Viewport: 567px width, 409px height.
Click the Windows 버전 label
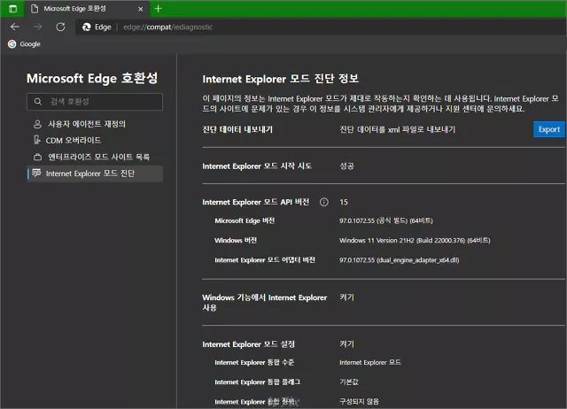pyautogui.click(x=236, y=240)
